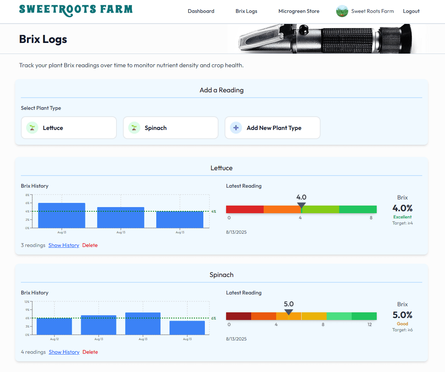Open the Microgreen Store
445x372 pixels.
tap(299, 11)
